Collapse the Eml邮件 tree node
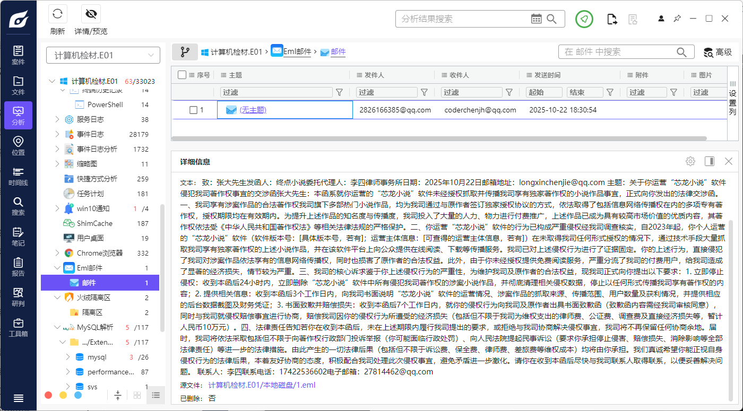Image resolution: width=743 pixels, height=411 pixels. point(57,268)
